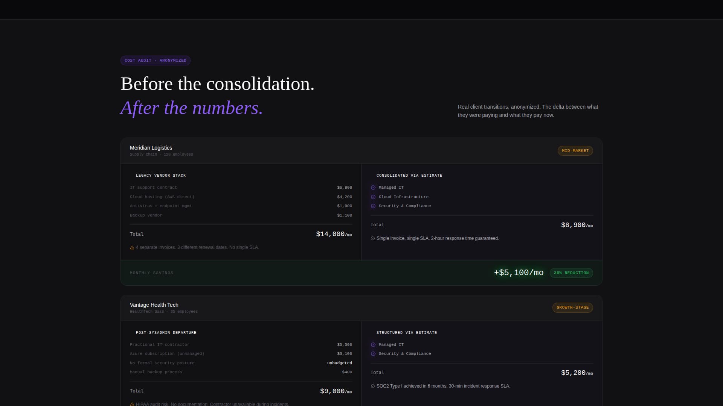Select the Managed IT check icon under Vantage
Viewport: 723px width, 406px height.
(x=373, y=344)
